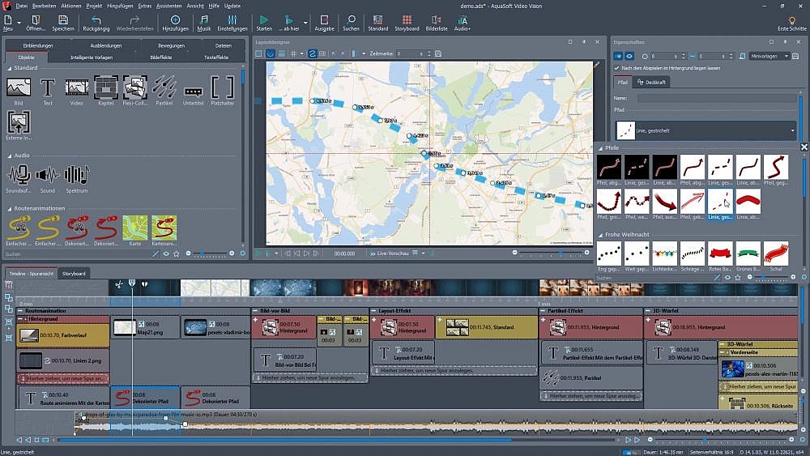
Task: Click the Rückgängig undo button
Action: (x=96, y=22)
